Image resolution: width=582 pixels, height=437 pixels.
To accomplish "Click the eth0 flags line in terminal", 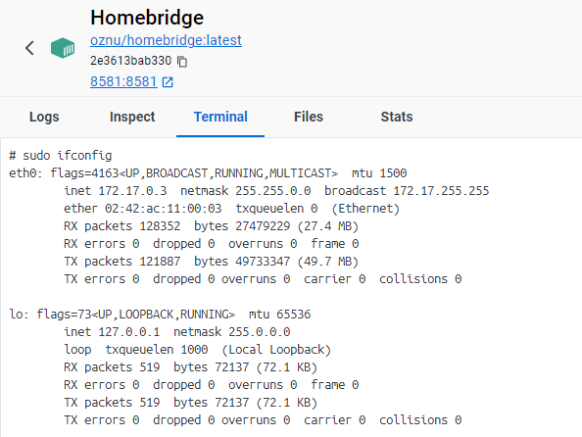I will [x=208, y=173].
